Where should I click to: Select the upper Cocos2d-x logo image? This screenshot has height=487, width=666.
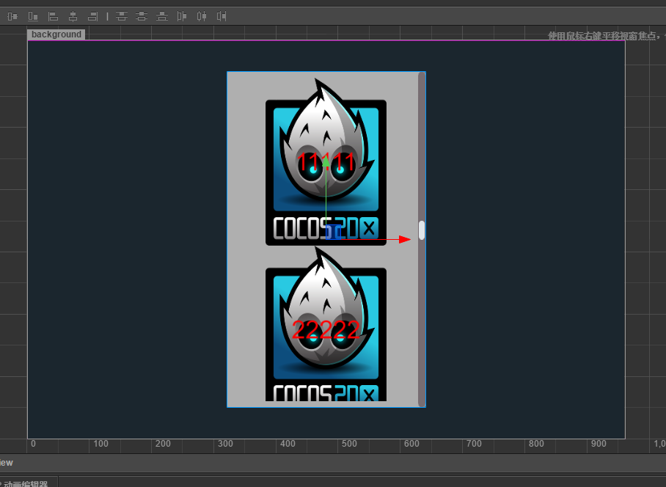pos(326,162)
